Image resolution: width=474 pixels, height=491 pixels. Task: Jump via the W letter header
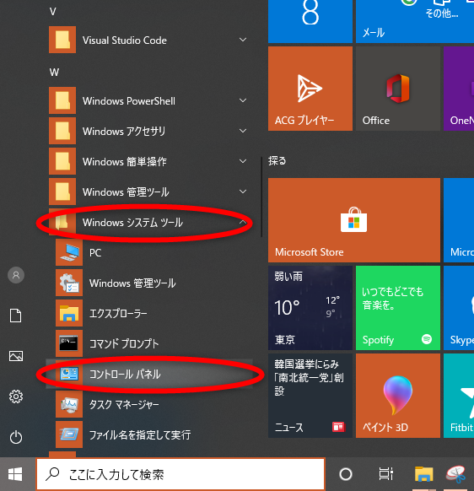point(54,73)
